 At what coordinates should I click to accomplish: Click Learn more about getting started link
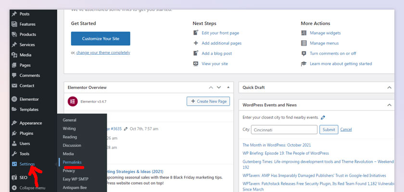(x=341, y=64)
